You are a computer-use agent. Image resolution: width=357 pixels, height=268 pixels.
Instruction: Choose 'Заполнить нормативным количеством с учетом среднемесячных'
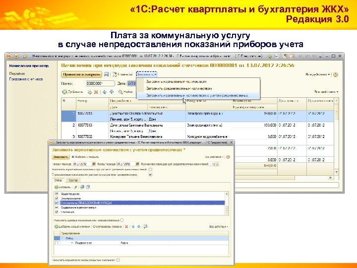pos(197,95)
